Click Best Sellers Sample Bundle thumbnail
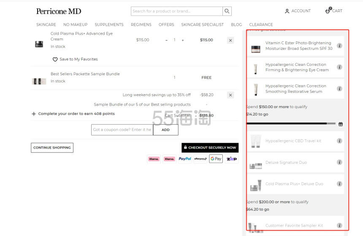The height and width of the screenshot is (236, 363). [39, 81]
